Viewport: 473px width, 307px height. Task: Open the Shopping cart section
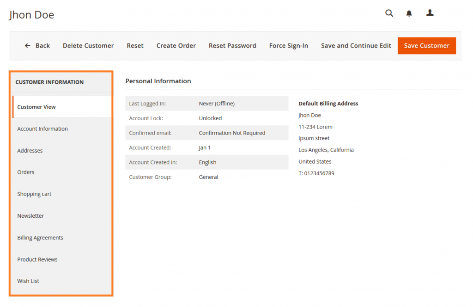point(34,194)
